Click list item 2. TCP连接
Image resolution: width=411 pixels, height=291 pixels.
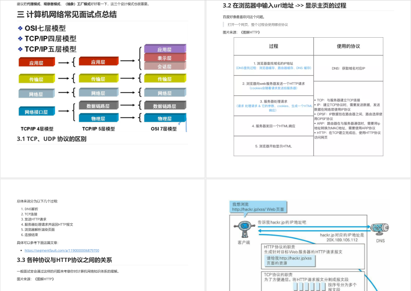[29, 214]
